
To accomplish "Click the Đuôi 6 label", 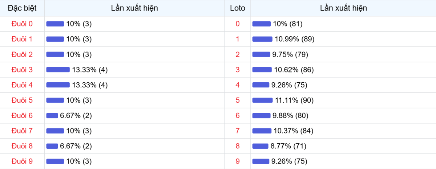I will 22,115.
